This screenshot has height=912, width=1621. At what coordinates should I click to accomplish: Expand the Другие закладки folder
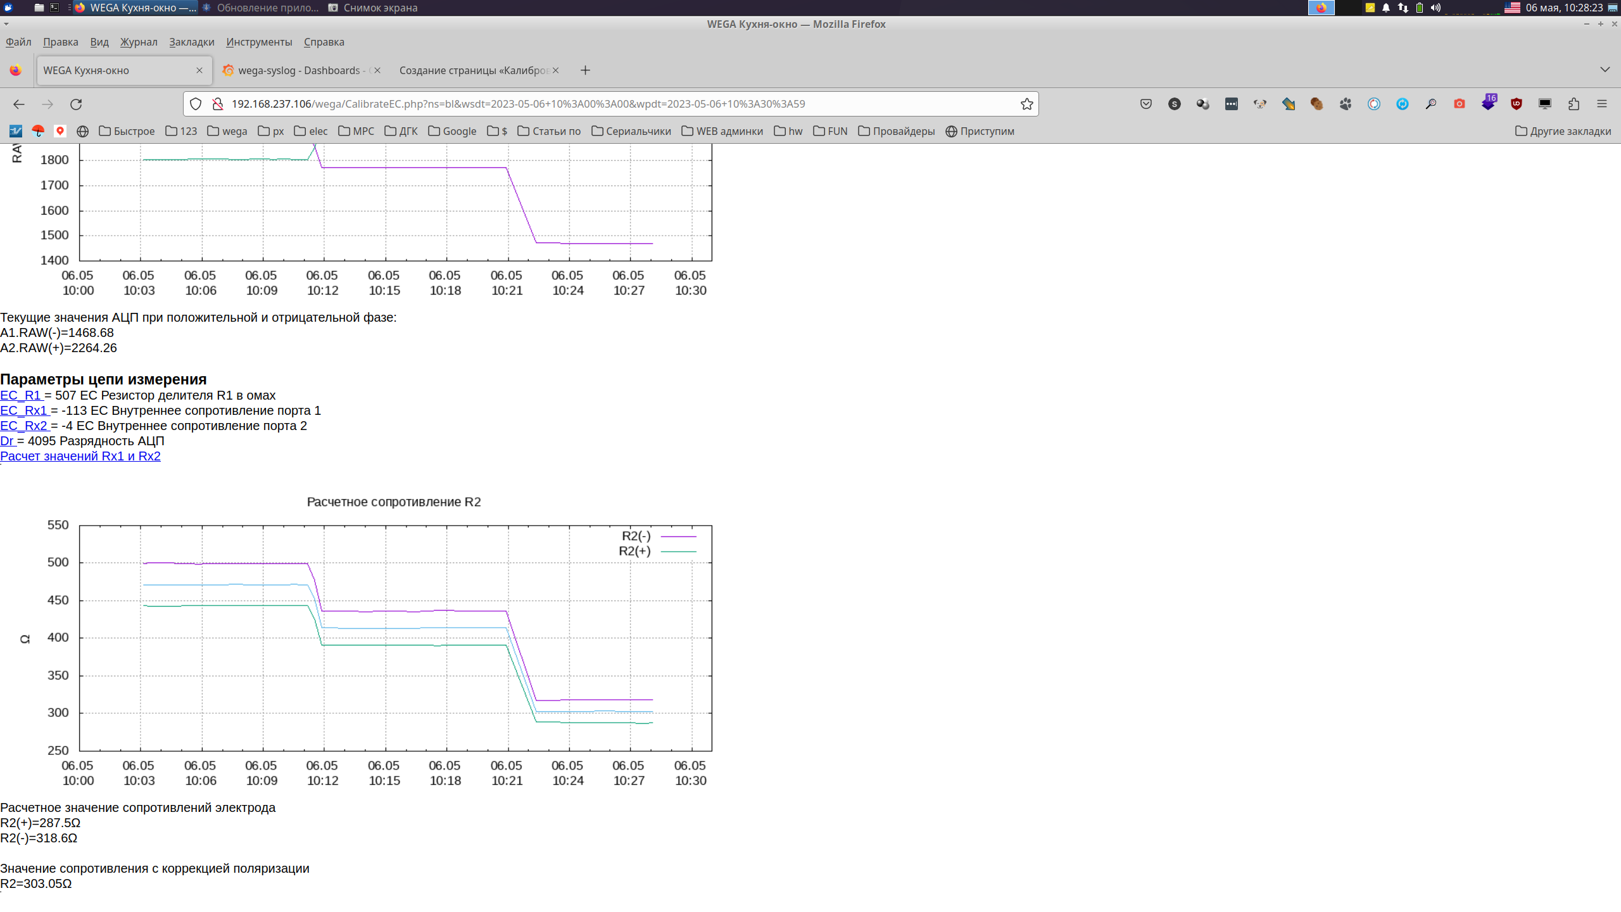click(1563, 131)
